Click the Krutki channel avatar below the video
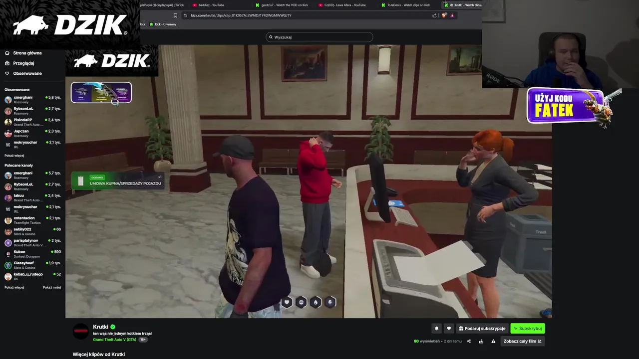This screenshot has height=359, width=639. click(x=81, y=332)
